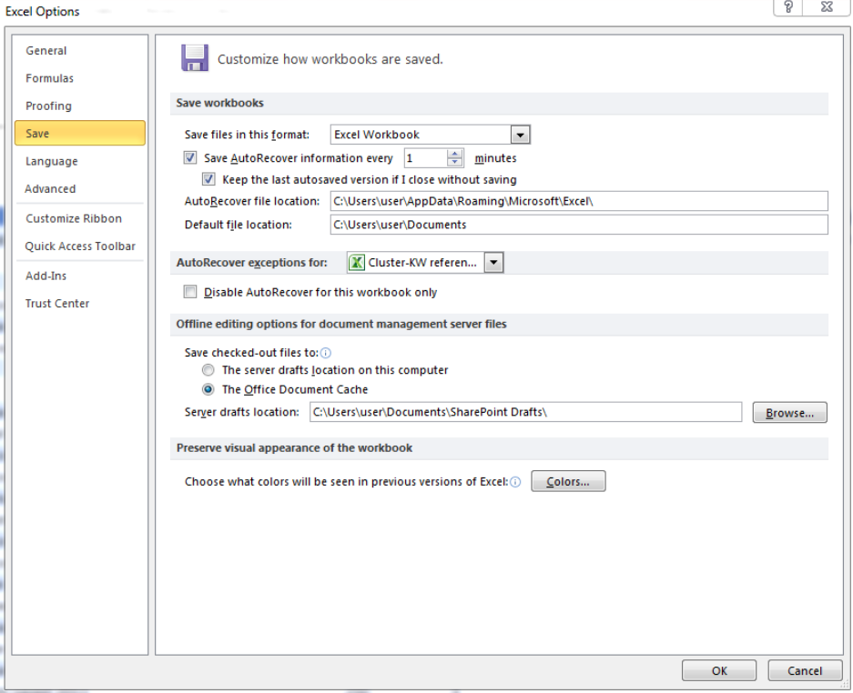The image size is (853, 693).
Task: Open the Save files format dropdown
Action: tap(520, 135)
